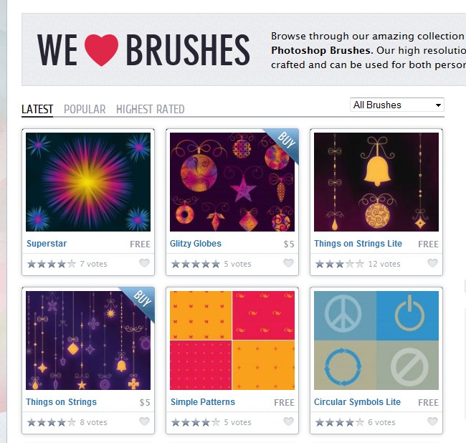The image size is (466, 443).
Task: Switch to the Highest Rated tab
Action: coord(151,110)
